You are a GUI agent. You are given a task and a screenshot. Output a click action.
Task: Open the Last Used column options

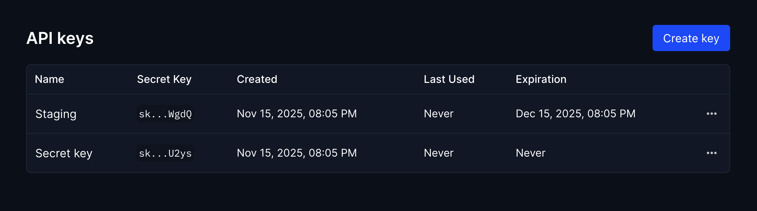(449, 79)
